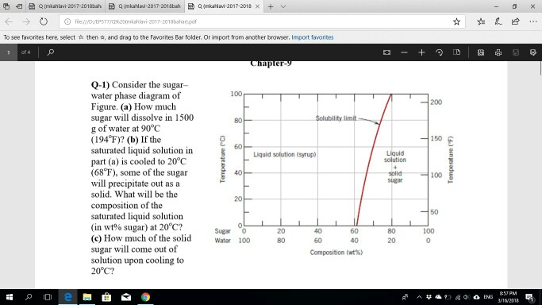Image resolution: width=542 pixels, height=305 pixels.
Task: Zoom in with the plus icon
Action: 421,52
